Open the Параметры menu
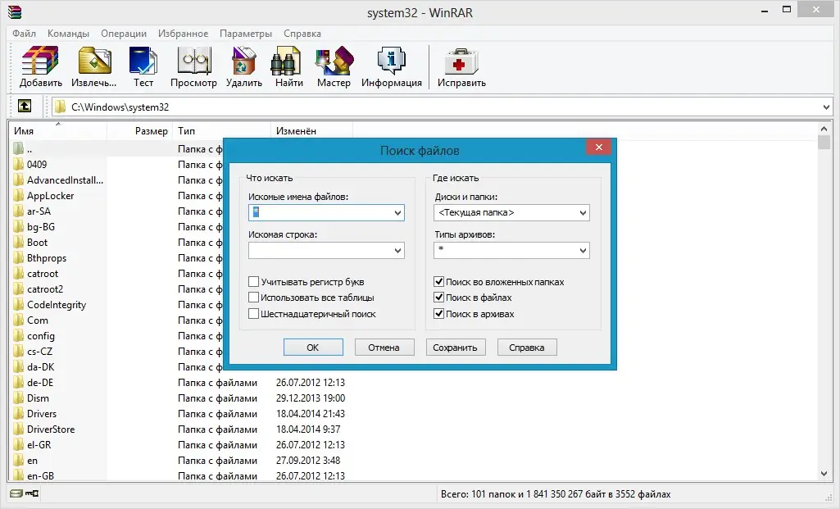Viewport: 840px width, 509px height. (x=246, y=34)
